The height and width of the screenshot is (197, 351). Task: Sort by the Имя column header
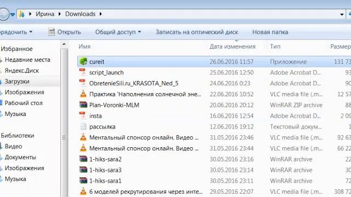pos(84,47)
